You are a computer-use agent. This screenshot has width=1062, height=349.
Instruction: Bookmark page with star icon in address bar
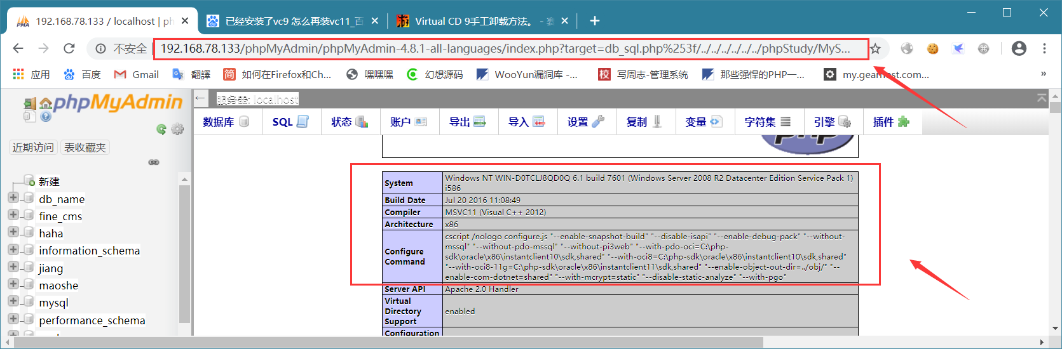pyautogui.click(x=876, y=49)
